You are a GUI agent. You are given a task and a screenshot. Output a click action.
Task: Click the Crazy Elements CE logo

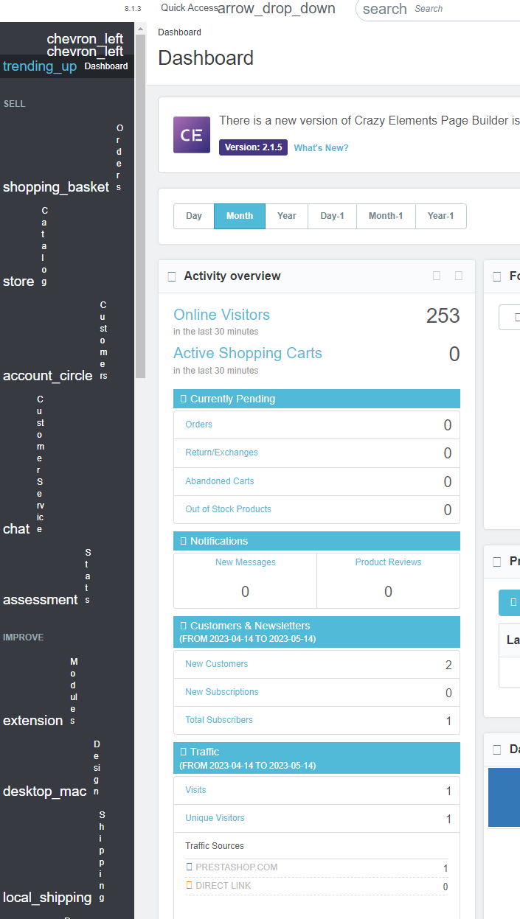click(x=192, y=135)
